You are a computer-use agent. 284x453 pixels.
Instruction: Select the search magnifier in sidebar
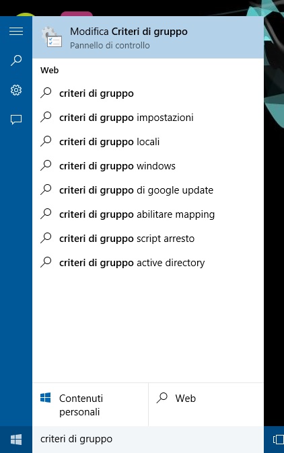tap(16, 60)
